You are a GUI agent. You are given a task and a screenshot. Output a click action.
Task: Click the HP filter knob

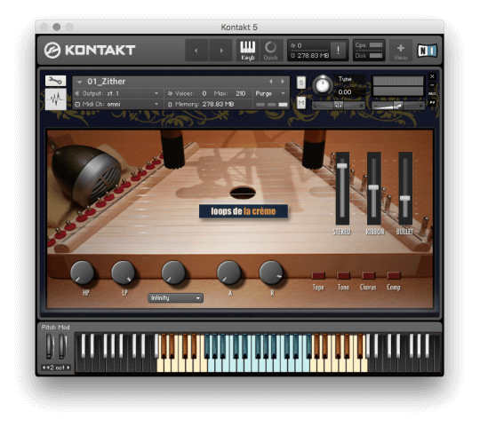83,273
